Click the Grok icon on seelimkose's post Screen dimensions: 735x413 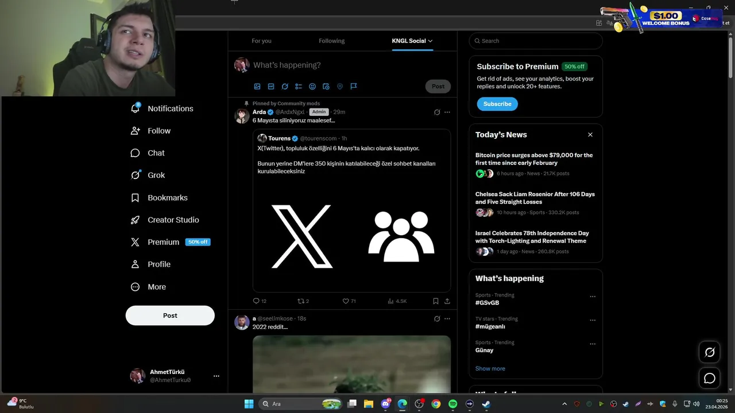click(437, 319)
